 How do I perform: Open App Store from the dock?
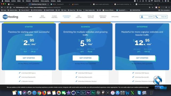(x=118, y=93)
